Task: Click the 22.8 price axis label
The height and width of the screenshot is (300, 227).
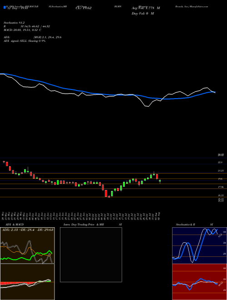Action: 220,162
